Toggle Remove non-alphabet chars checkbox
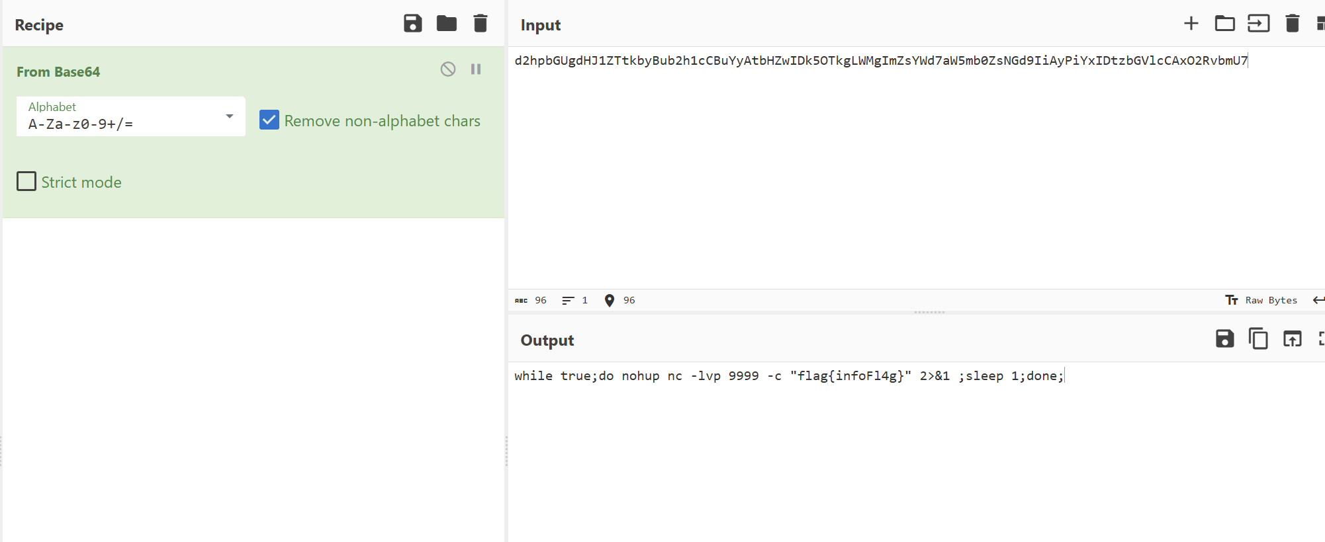The width and height of the screenshot is (1325, 542). 269,120
